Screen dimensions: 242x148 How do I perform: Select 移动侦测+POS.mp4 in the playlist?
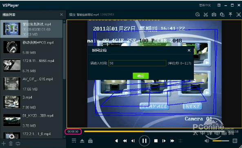pos(31,47)
